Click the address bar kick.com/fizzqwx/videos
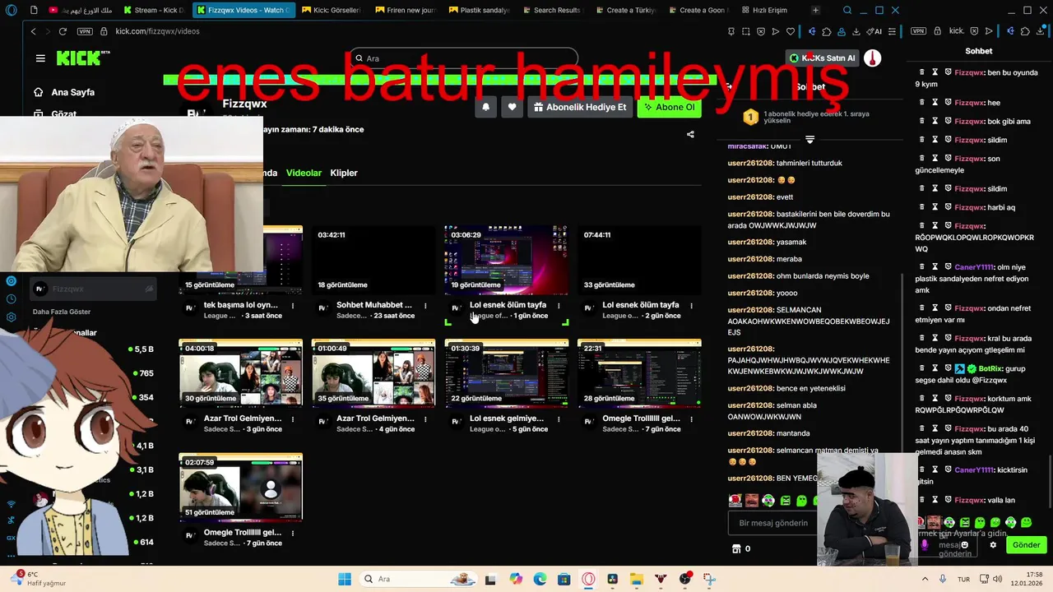 pyautogui.click(x=157, y=31)
